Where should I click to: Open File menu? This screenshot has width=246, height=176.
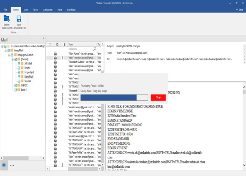pos(5,10)
